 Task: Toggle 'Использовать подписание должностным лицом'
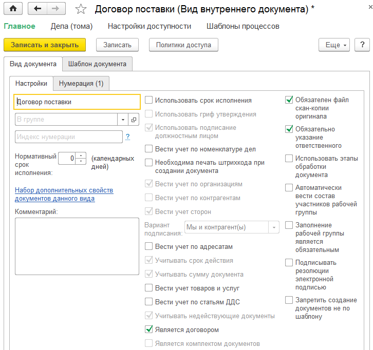point(149,128)
